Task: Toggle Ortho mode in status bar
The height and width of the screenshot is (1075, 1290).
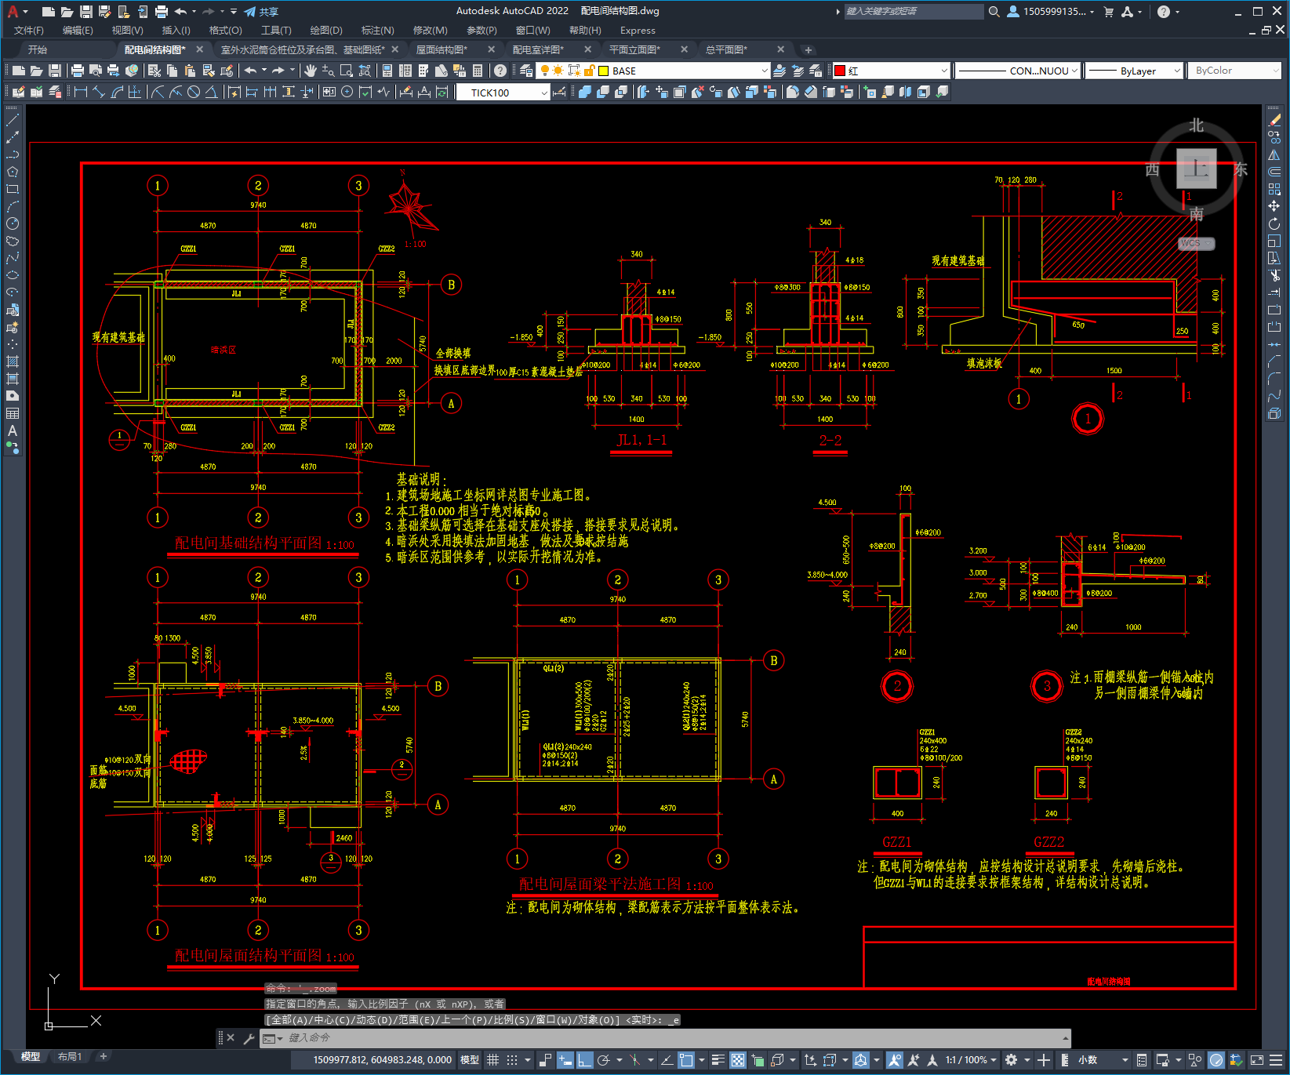Action: (584, 1060)
